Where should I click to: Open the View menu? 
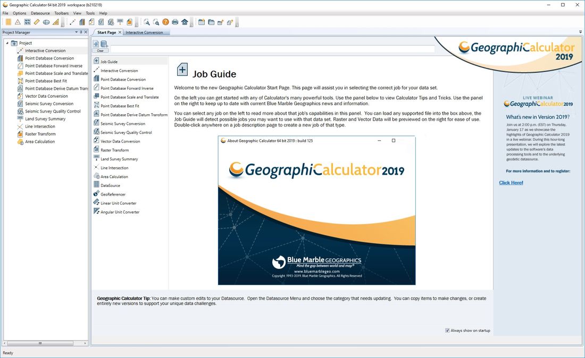77,13
